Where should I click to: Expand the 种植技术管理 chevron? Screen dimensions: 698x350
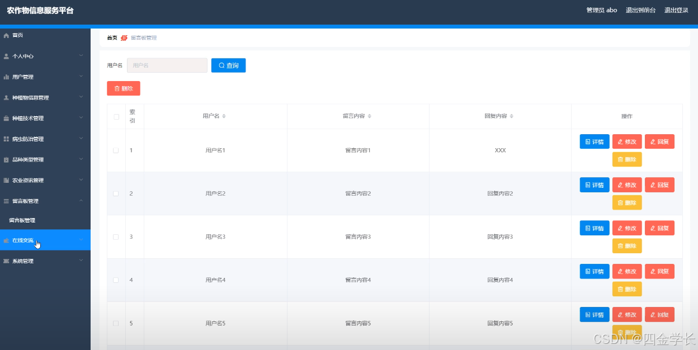pyautogui.click(x=81, y=117)
